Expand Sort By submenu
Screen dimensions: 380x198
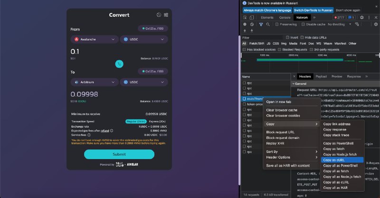pos(292,152)
